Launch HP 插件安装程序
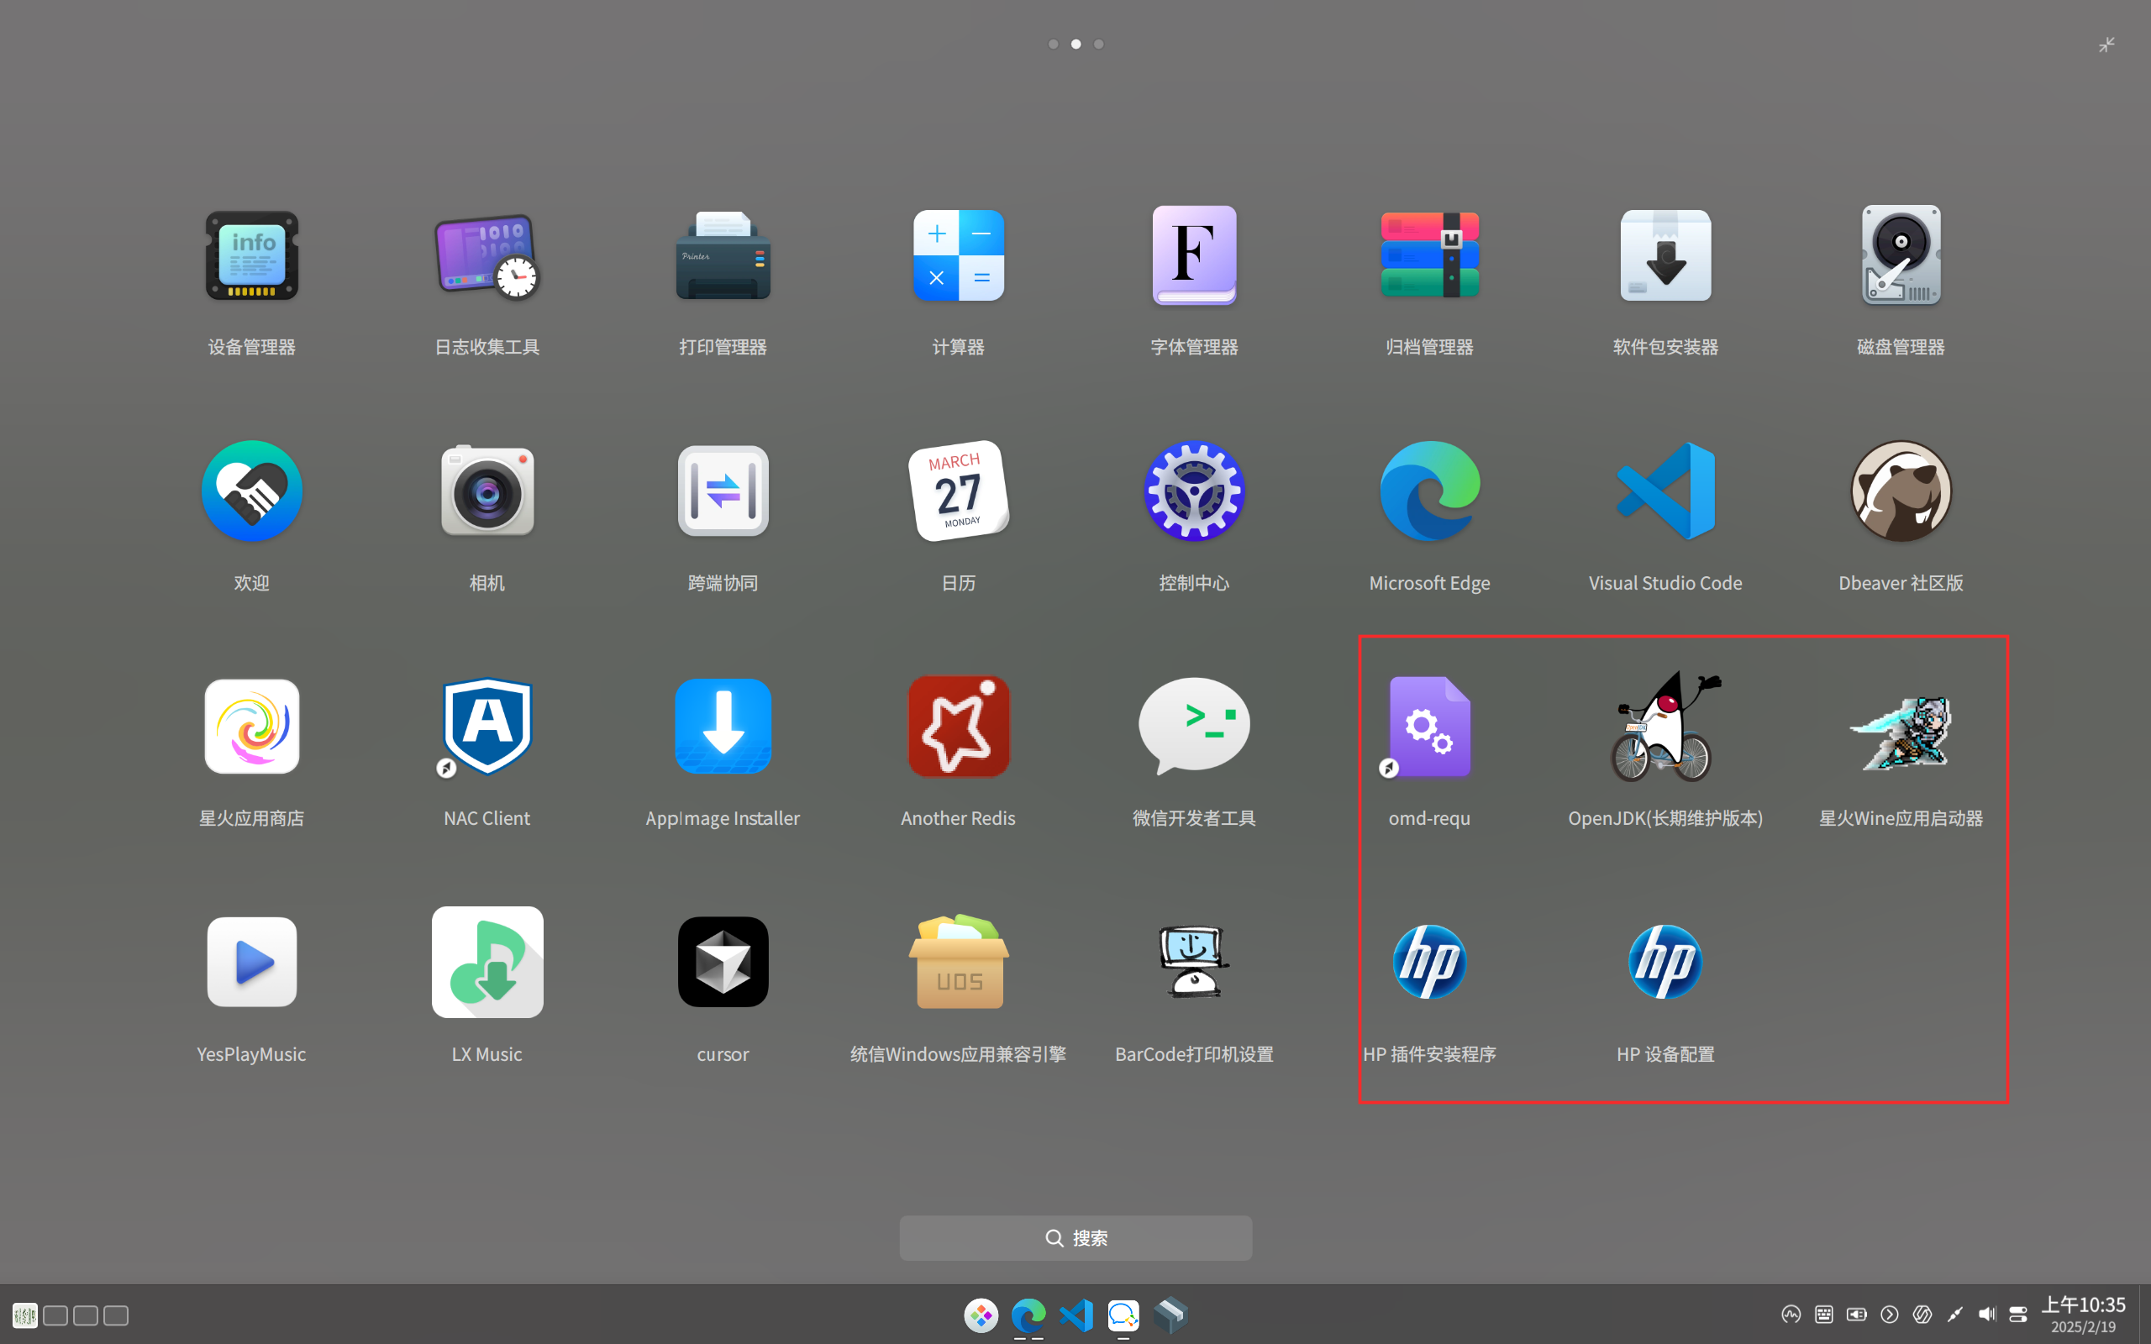This screenshot has height=1344, width=2151. pos(1429,962)
